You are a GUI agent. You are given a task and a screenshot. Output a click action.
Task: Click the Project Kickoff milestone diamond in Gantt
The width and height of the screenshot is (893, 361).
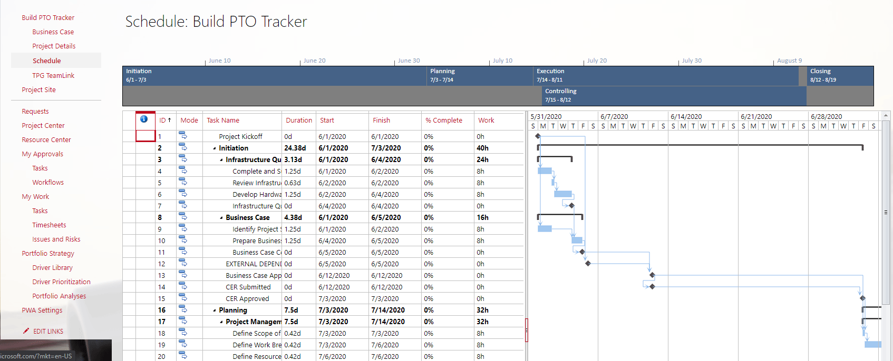tap(538, 136)
